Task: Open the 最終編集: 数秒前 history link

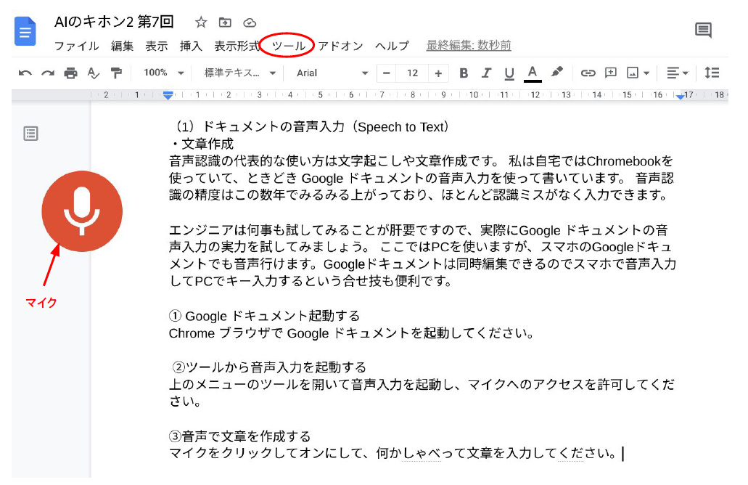Action: (x=469, y=46)
